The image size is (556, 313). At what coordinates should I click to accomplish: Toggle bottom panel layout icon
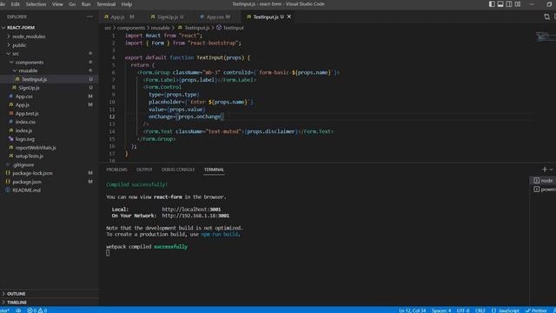coord(500,4)
